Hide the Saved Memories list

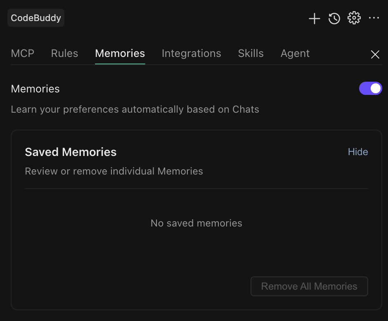point(358,152)
